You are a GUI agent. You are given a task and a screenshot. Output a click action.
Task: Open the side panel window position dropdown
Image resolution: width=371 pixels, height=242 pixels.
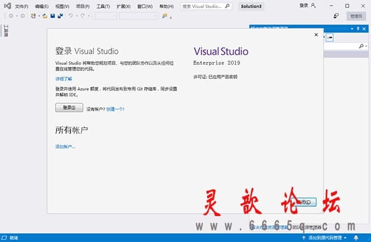[352, 28]
